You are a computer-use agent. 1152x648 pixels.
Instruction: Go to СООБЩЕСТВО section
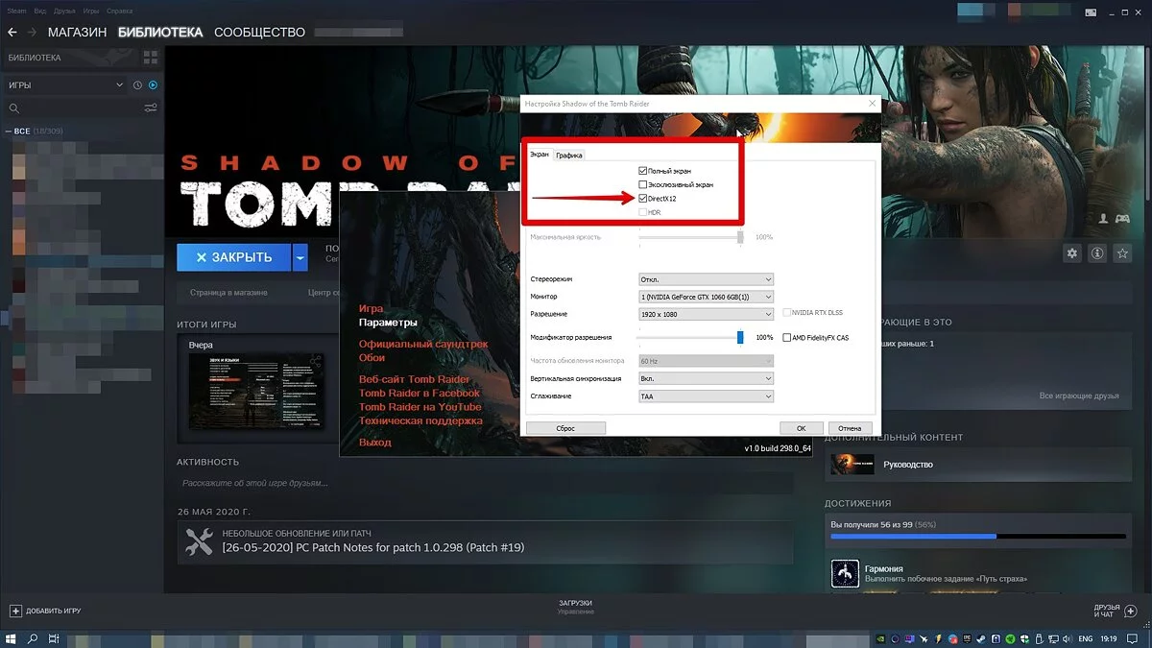(259, 33)
